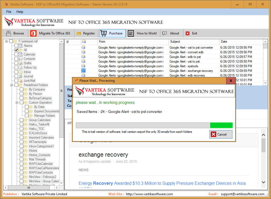271x199 pixels.
Task: Check the Alarms folder checkbox
Action: pos(16,46)
